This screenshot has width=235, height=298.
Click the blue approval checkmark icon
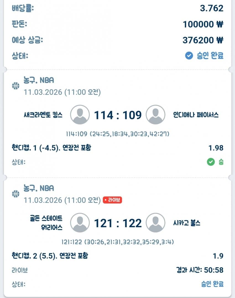point(189,56)
